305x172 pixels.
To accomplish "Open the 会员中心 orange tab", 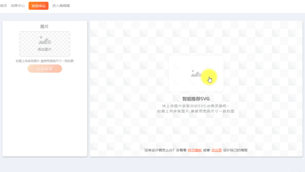I will [x=38, y=6].
